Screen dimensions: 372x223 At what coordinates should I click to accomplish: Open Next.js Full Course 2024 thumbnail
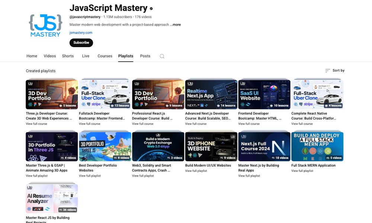[264, 147]
